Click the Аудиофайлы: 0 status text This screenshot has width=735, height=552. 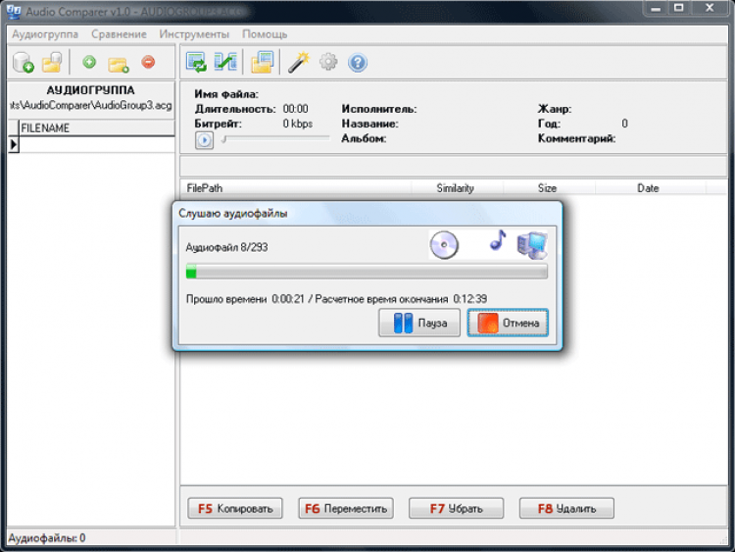click(x=47, y=538)
